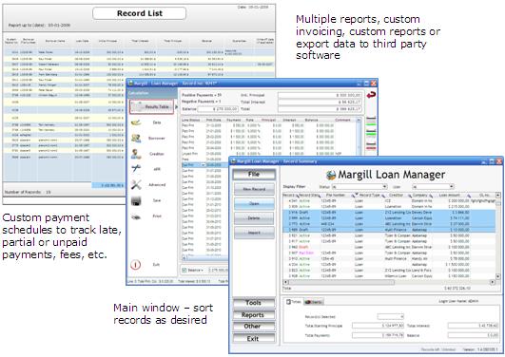505x357 pixels.
Task: Open the Data section icon in Record window sidebar
Action: (x=136, y=122)
